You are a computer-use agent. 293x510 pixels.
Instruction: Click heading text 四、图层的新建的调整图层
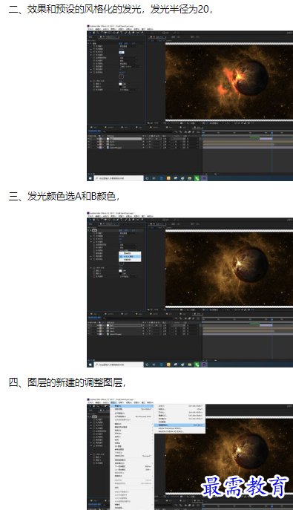tap(67, 382)
